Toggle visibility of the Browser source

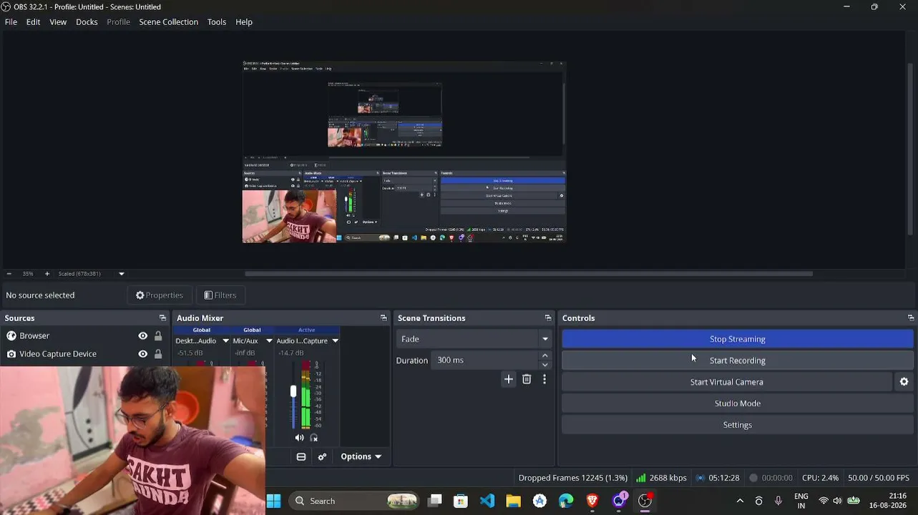tap(143, 336)
